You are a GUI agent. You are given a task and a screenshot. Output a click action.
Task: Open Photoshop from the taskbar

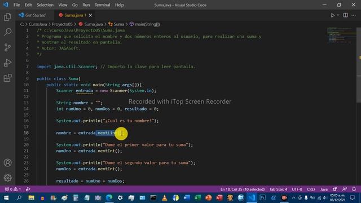click(262, 198)
